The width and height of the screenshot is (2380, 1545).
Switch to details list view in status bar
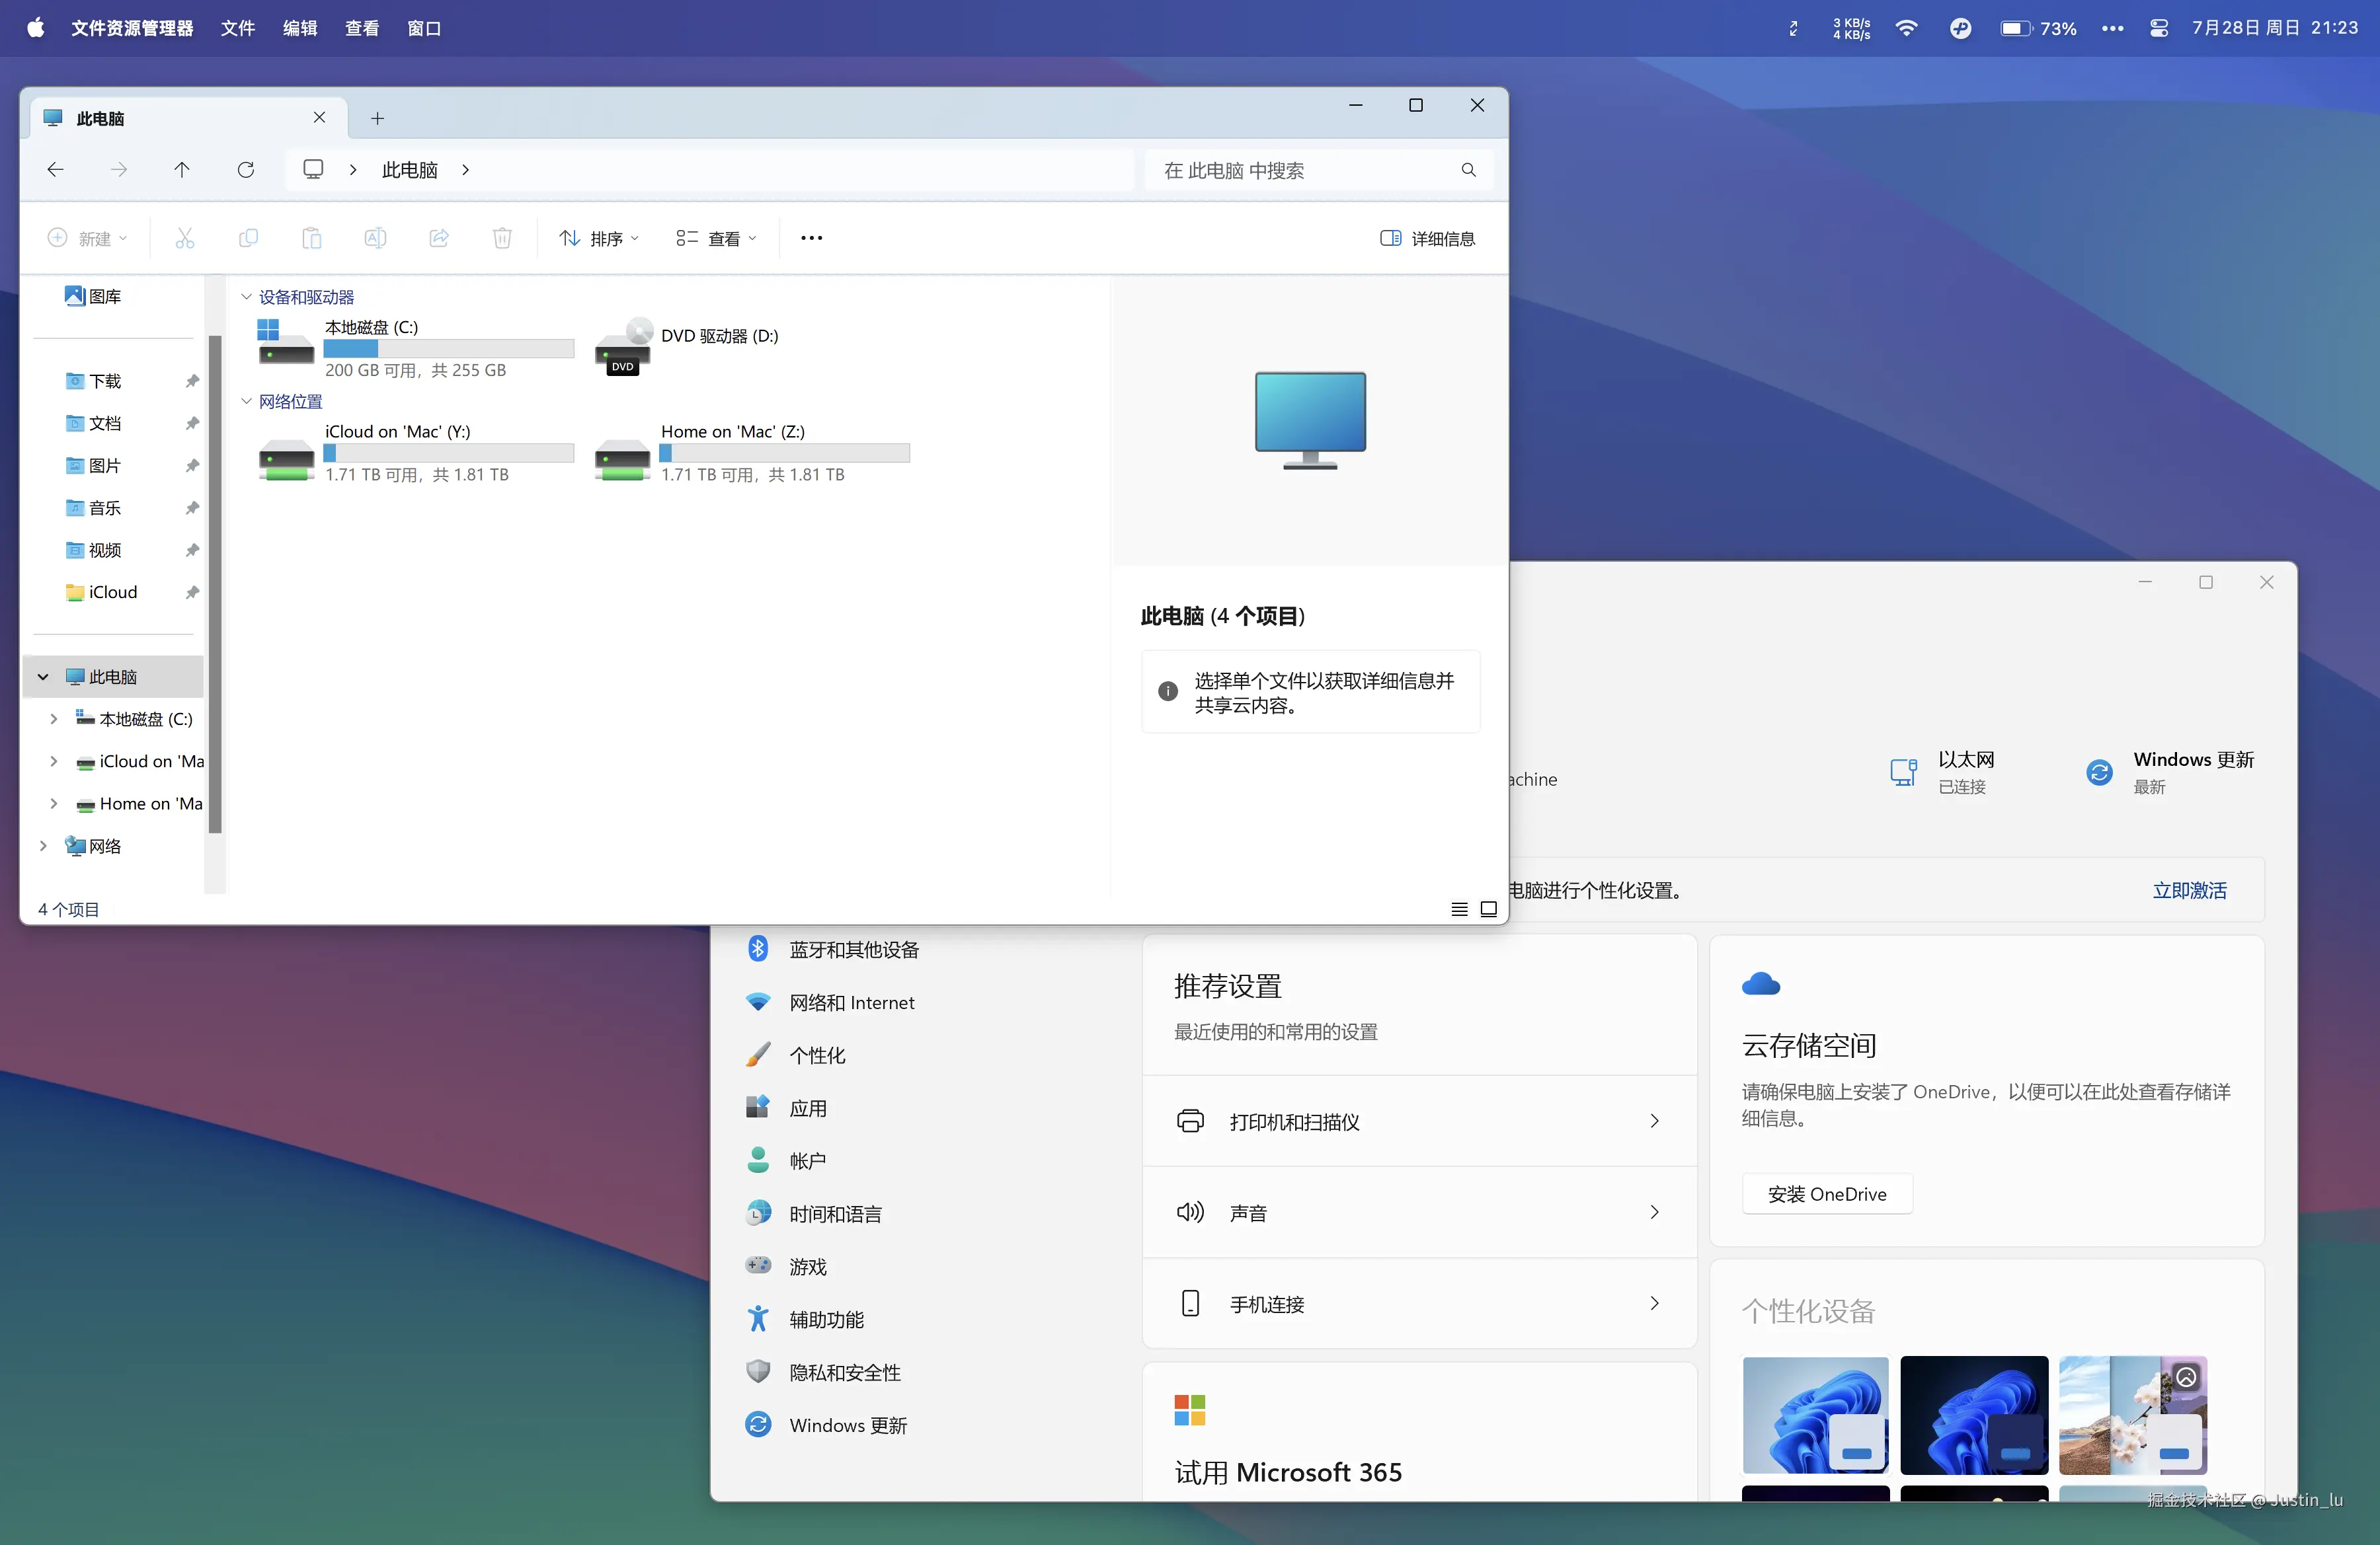pos(1459,909)
